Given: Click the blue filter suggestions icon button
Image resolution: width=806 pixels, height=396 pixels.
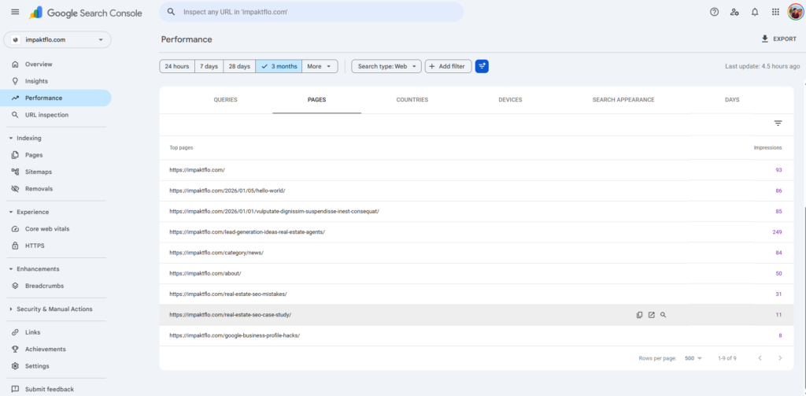Looking at the screenshot, I should pyautogui.click(x=482, y=66).
